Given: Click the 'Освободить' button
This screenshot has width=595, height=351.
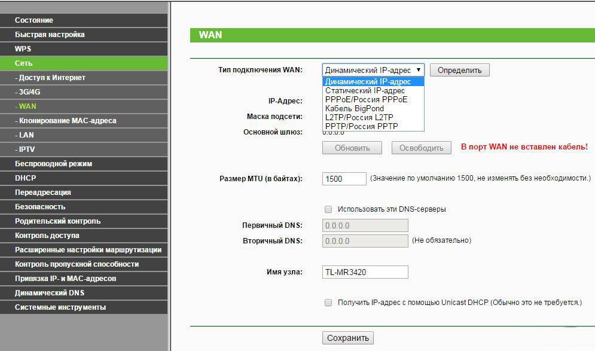Looking at the screenshot, I should click(x=421, y=148).
